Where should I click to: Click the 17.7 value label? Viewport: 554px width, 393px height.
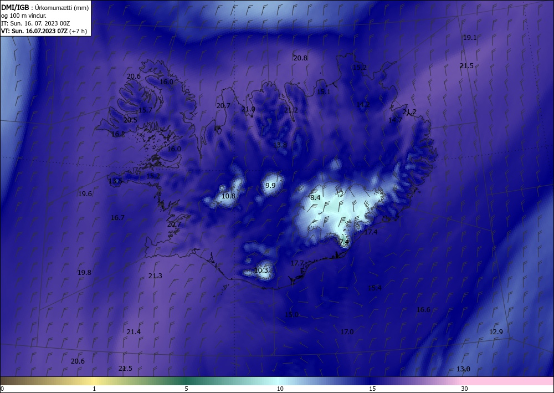click(x=297, y=263)
